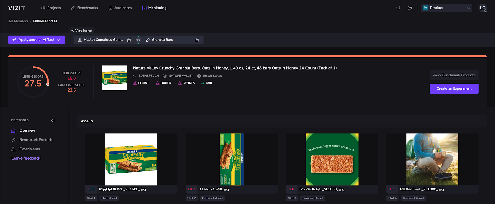Image resolution: width=495 pixels, height=204 pixels.
Task: Click the Slot 1 tag
Action: point(91,198)
